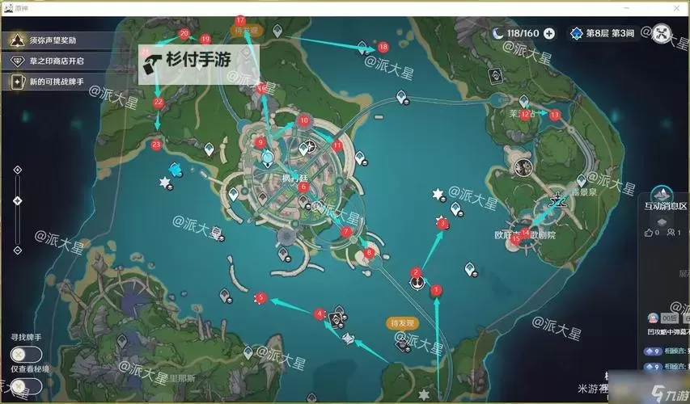Viewport: 690px width, 404px height.
Task: Click the 00后 tag in the message panel
Action: coord(669,318)
